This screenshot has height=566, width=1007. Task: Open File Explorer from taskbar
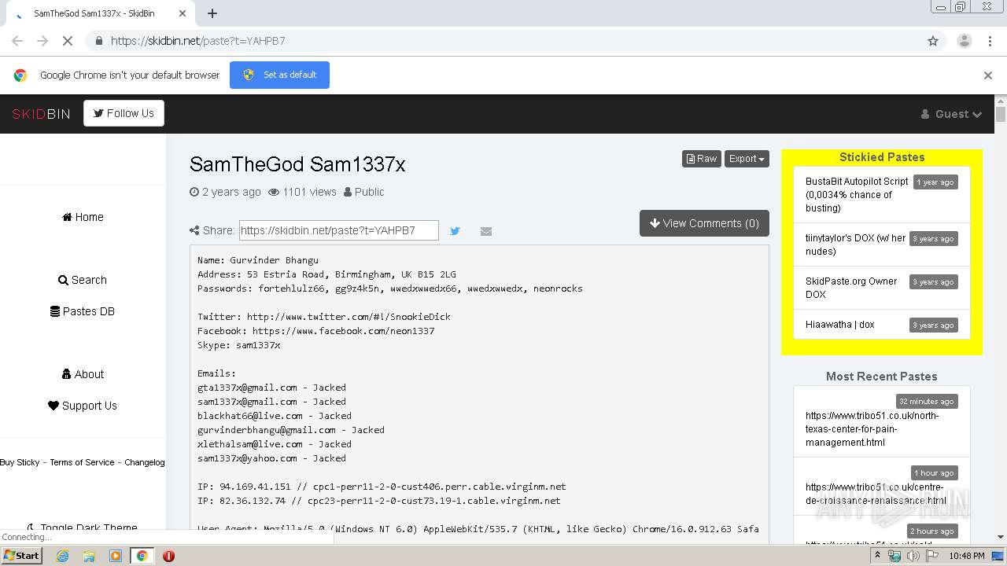(89, 556)
